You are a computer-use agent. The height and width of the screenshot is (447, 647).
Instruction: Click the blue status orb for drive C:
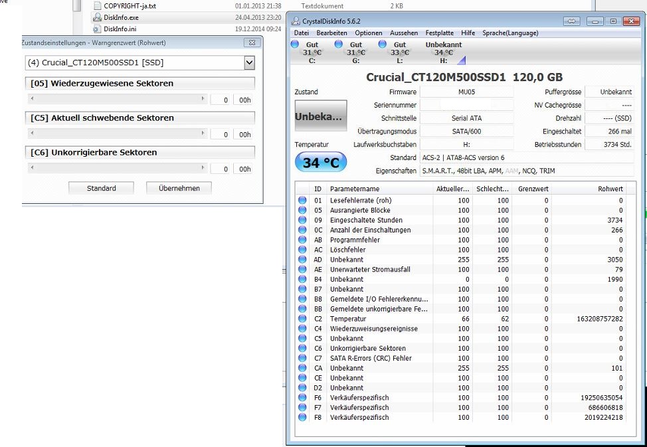295,44
